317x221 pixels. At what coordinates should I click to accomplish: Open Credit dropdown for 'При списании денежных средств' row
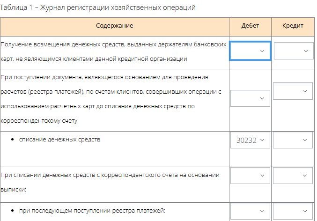(293, 176)
